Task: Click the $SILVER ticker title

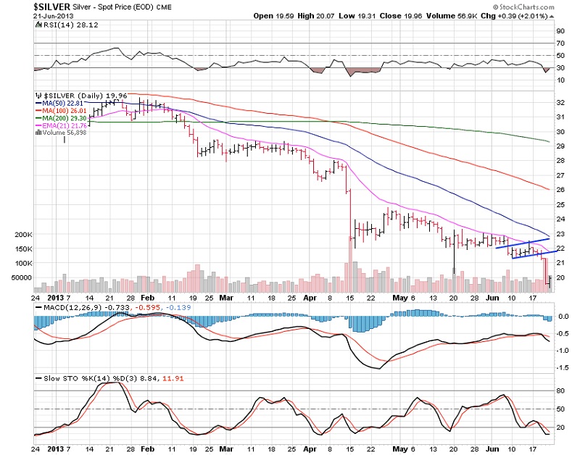Action: [x=51, y=7]
